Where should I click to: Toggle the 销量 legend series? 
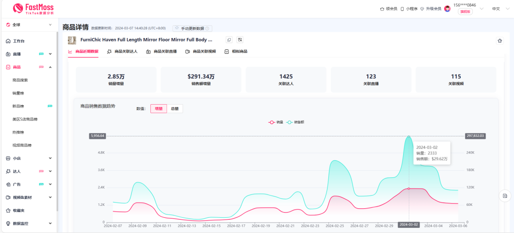[x=276, y=122]
